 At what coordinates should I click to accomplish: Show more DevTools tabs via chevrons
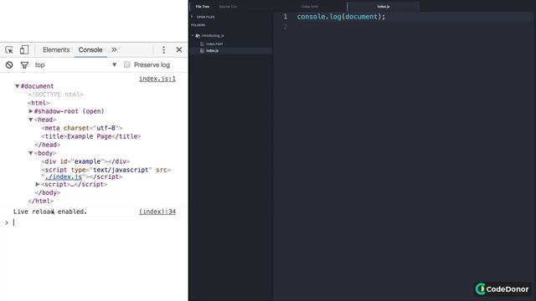coord(114,50)
